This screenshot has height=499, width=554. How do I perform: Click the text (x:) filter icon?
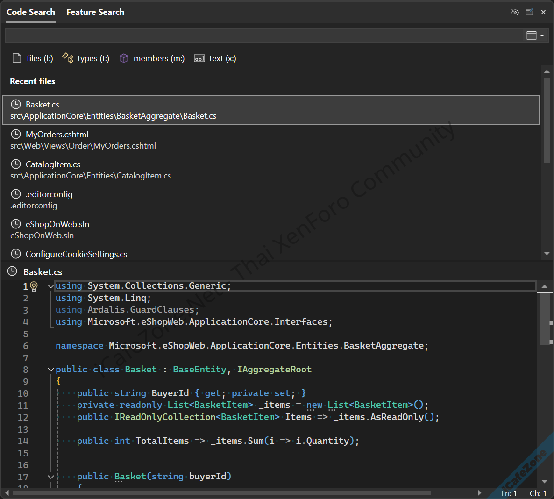[199, 58]
